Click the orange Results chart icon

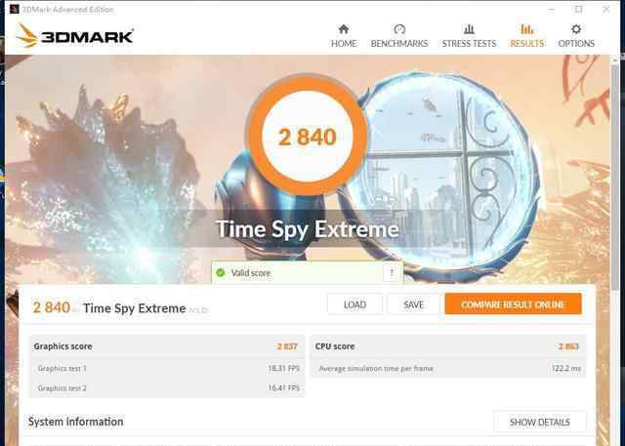[527, 29]
